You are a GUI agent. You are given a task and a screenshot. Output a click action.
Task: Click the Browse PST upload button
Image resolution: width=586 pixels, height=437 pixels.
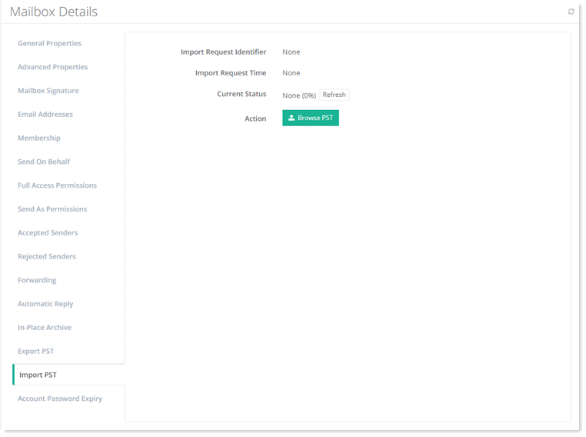(x=311, y=118)
